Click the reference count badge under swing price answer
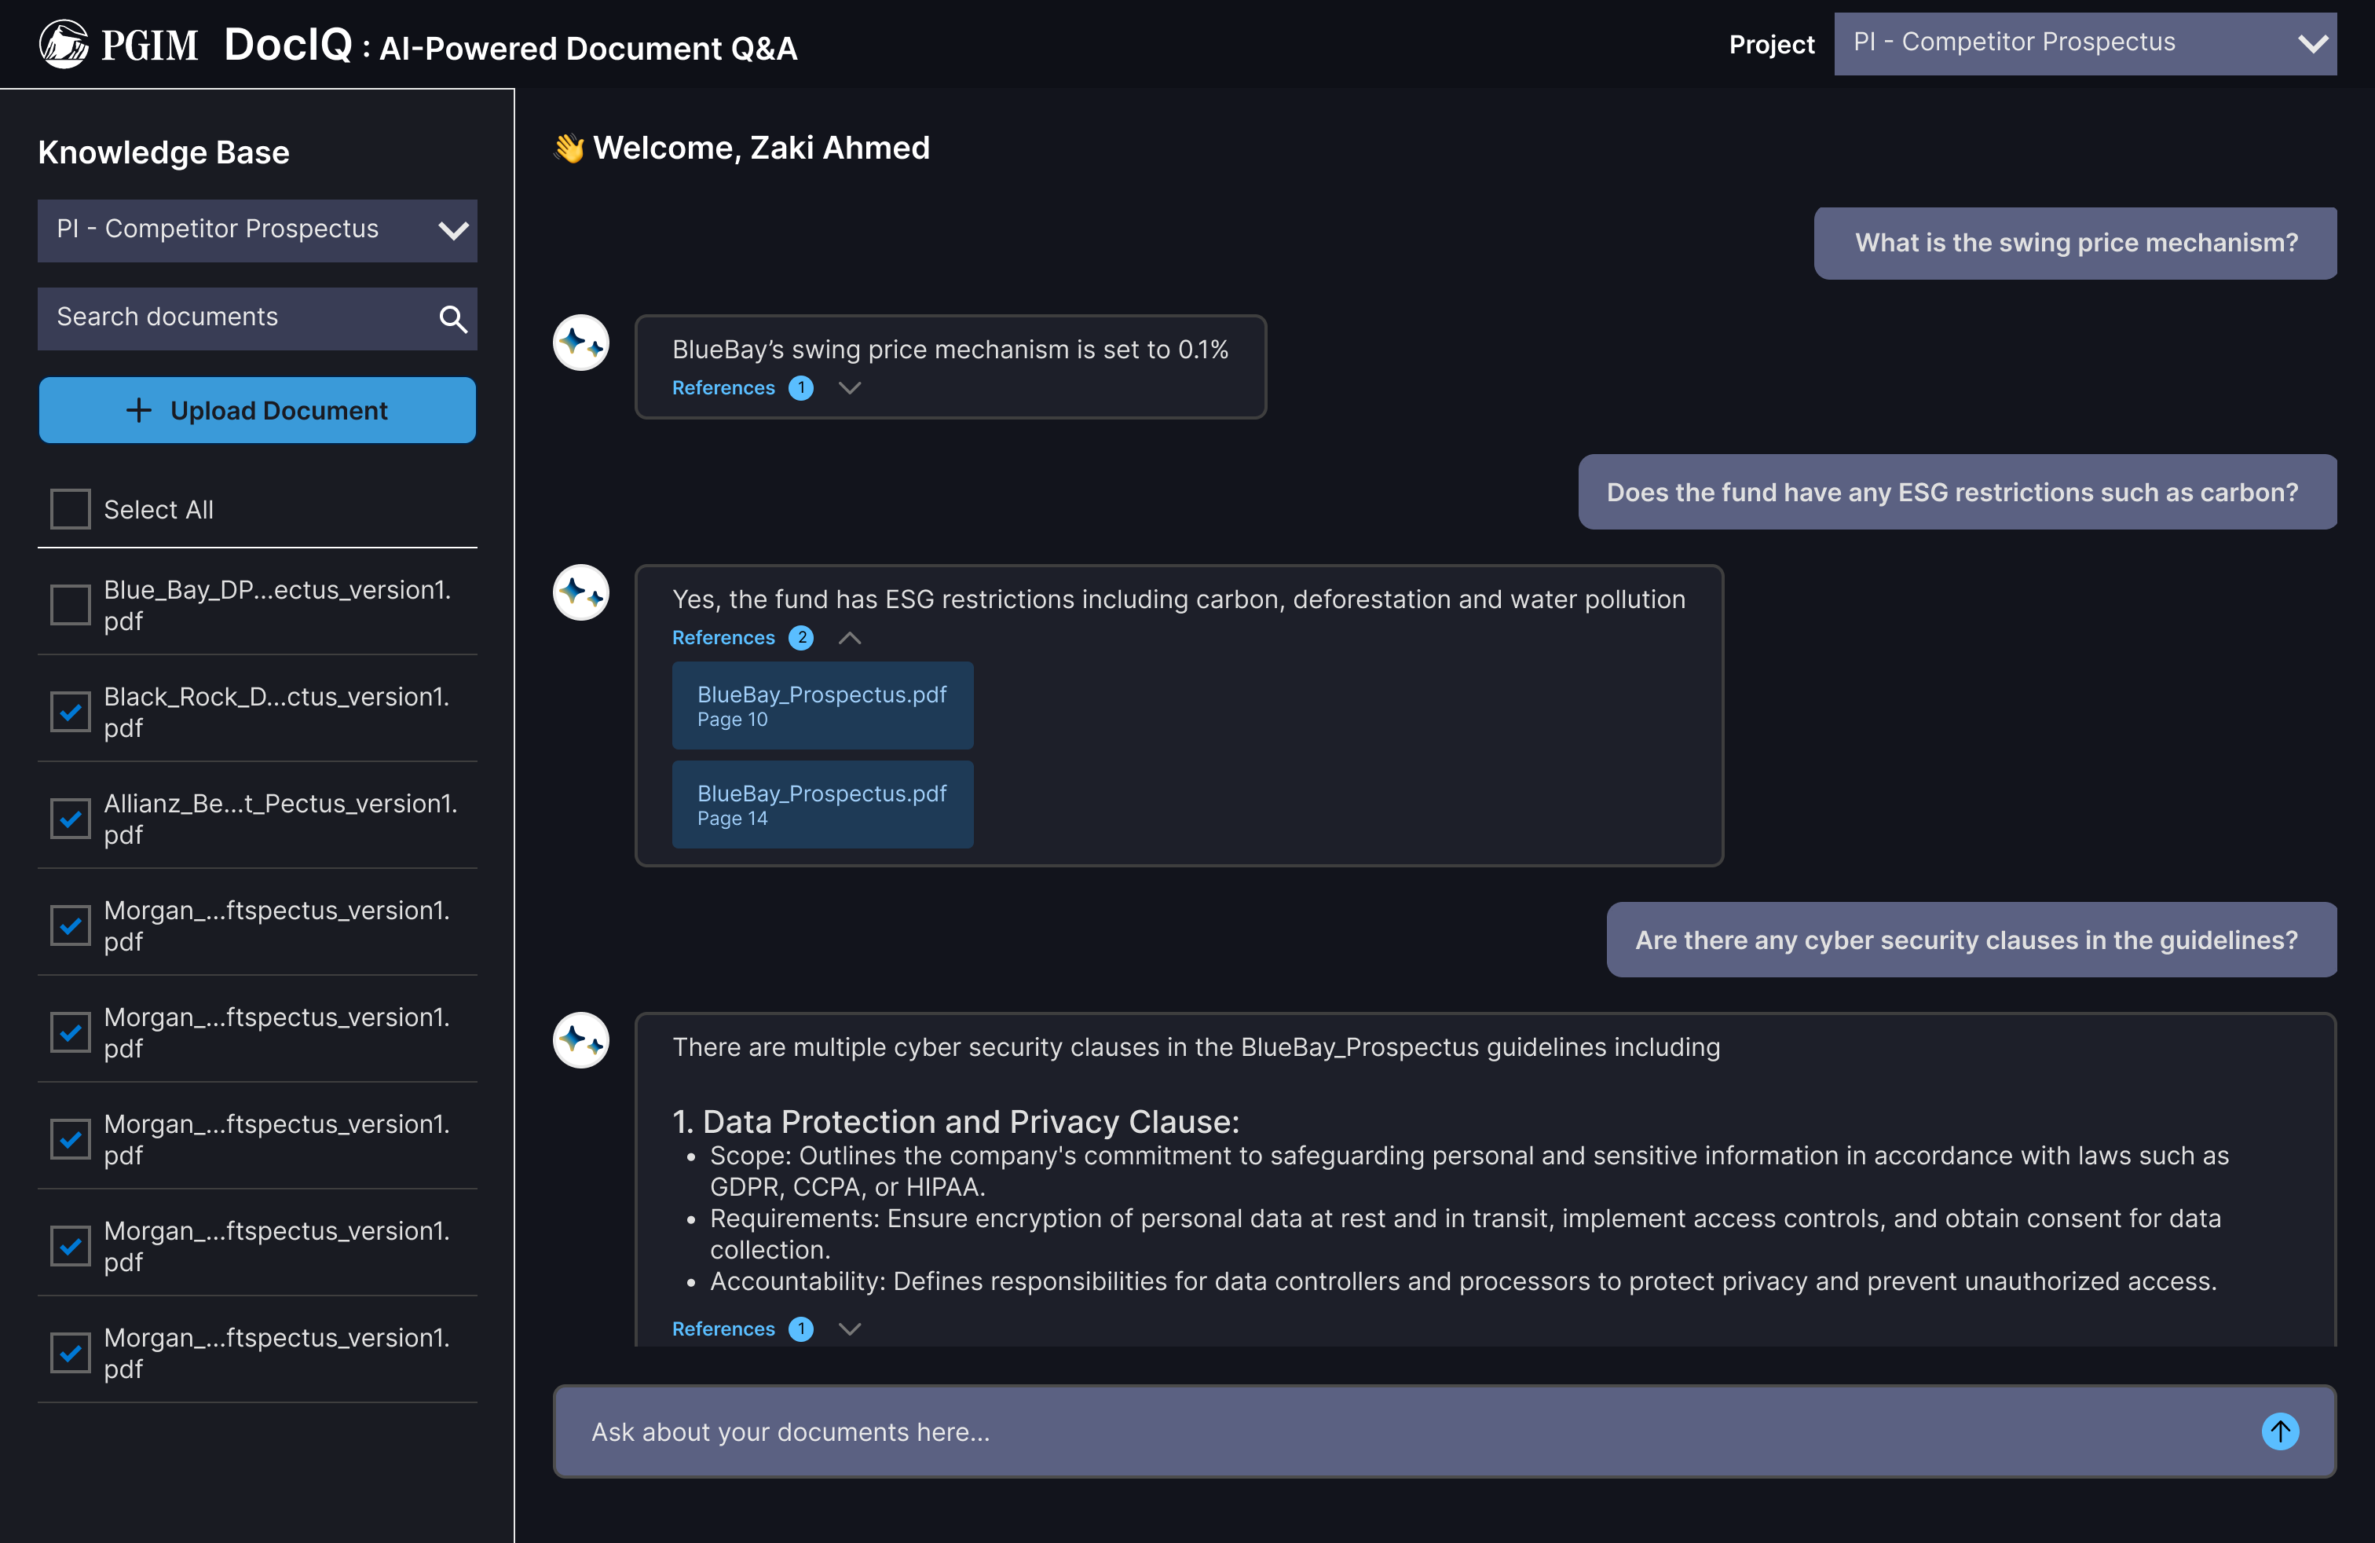The height and width of the screenshot is (1543, 2375). pyautogui.click(x=800, y=387)
